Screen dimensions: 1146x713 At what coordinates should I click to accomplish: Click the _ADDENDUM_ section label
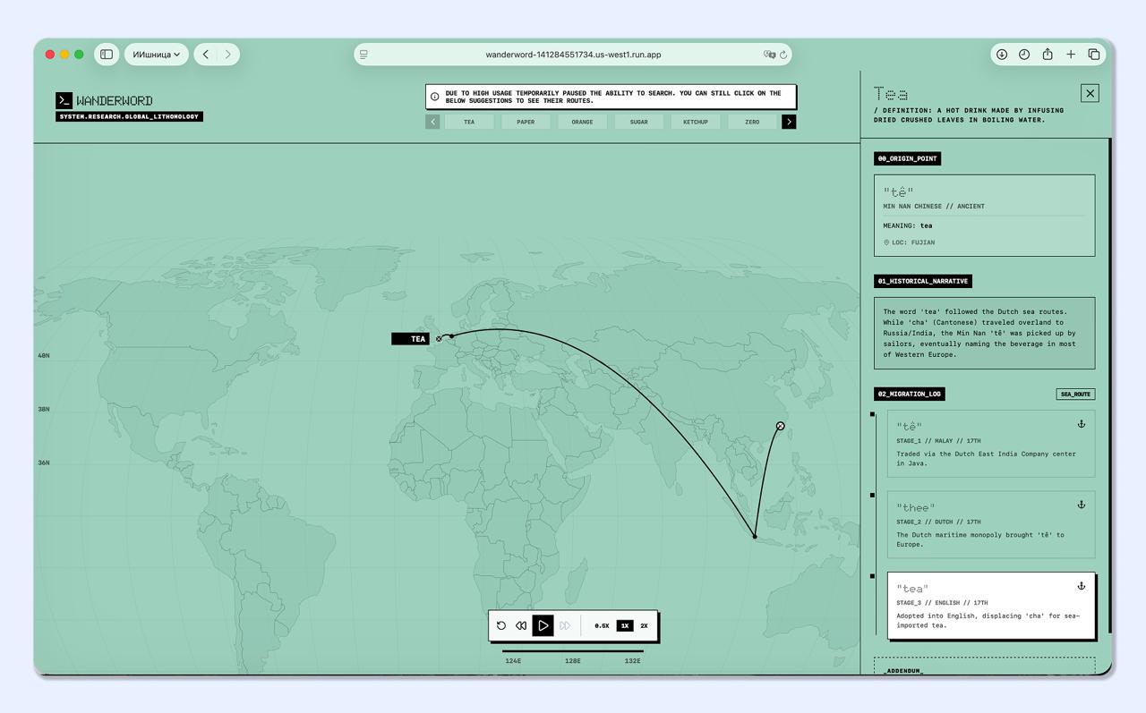(x=902, y=670)
